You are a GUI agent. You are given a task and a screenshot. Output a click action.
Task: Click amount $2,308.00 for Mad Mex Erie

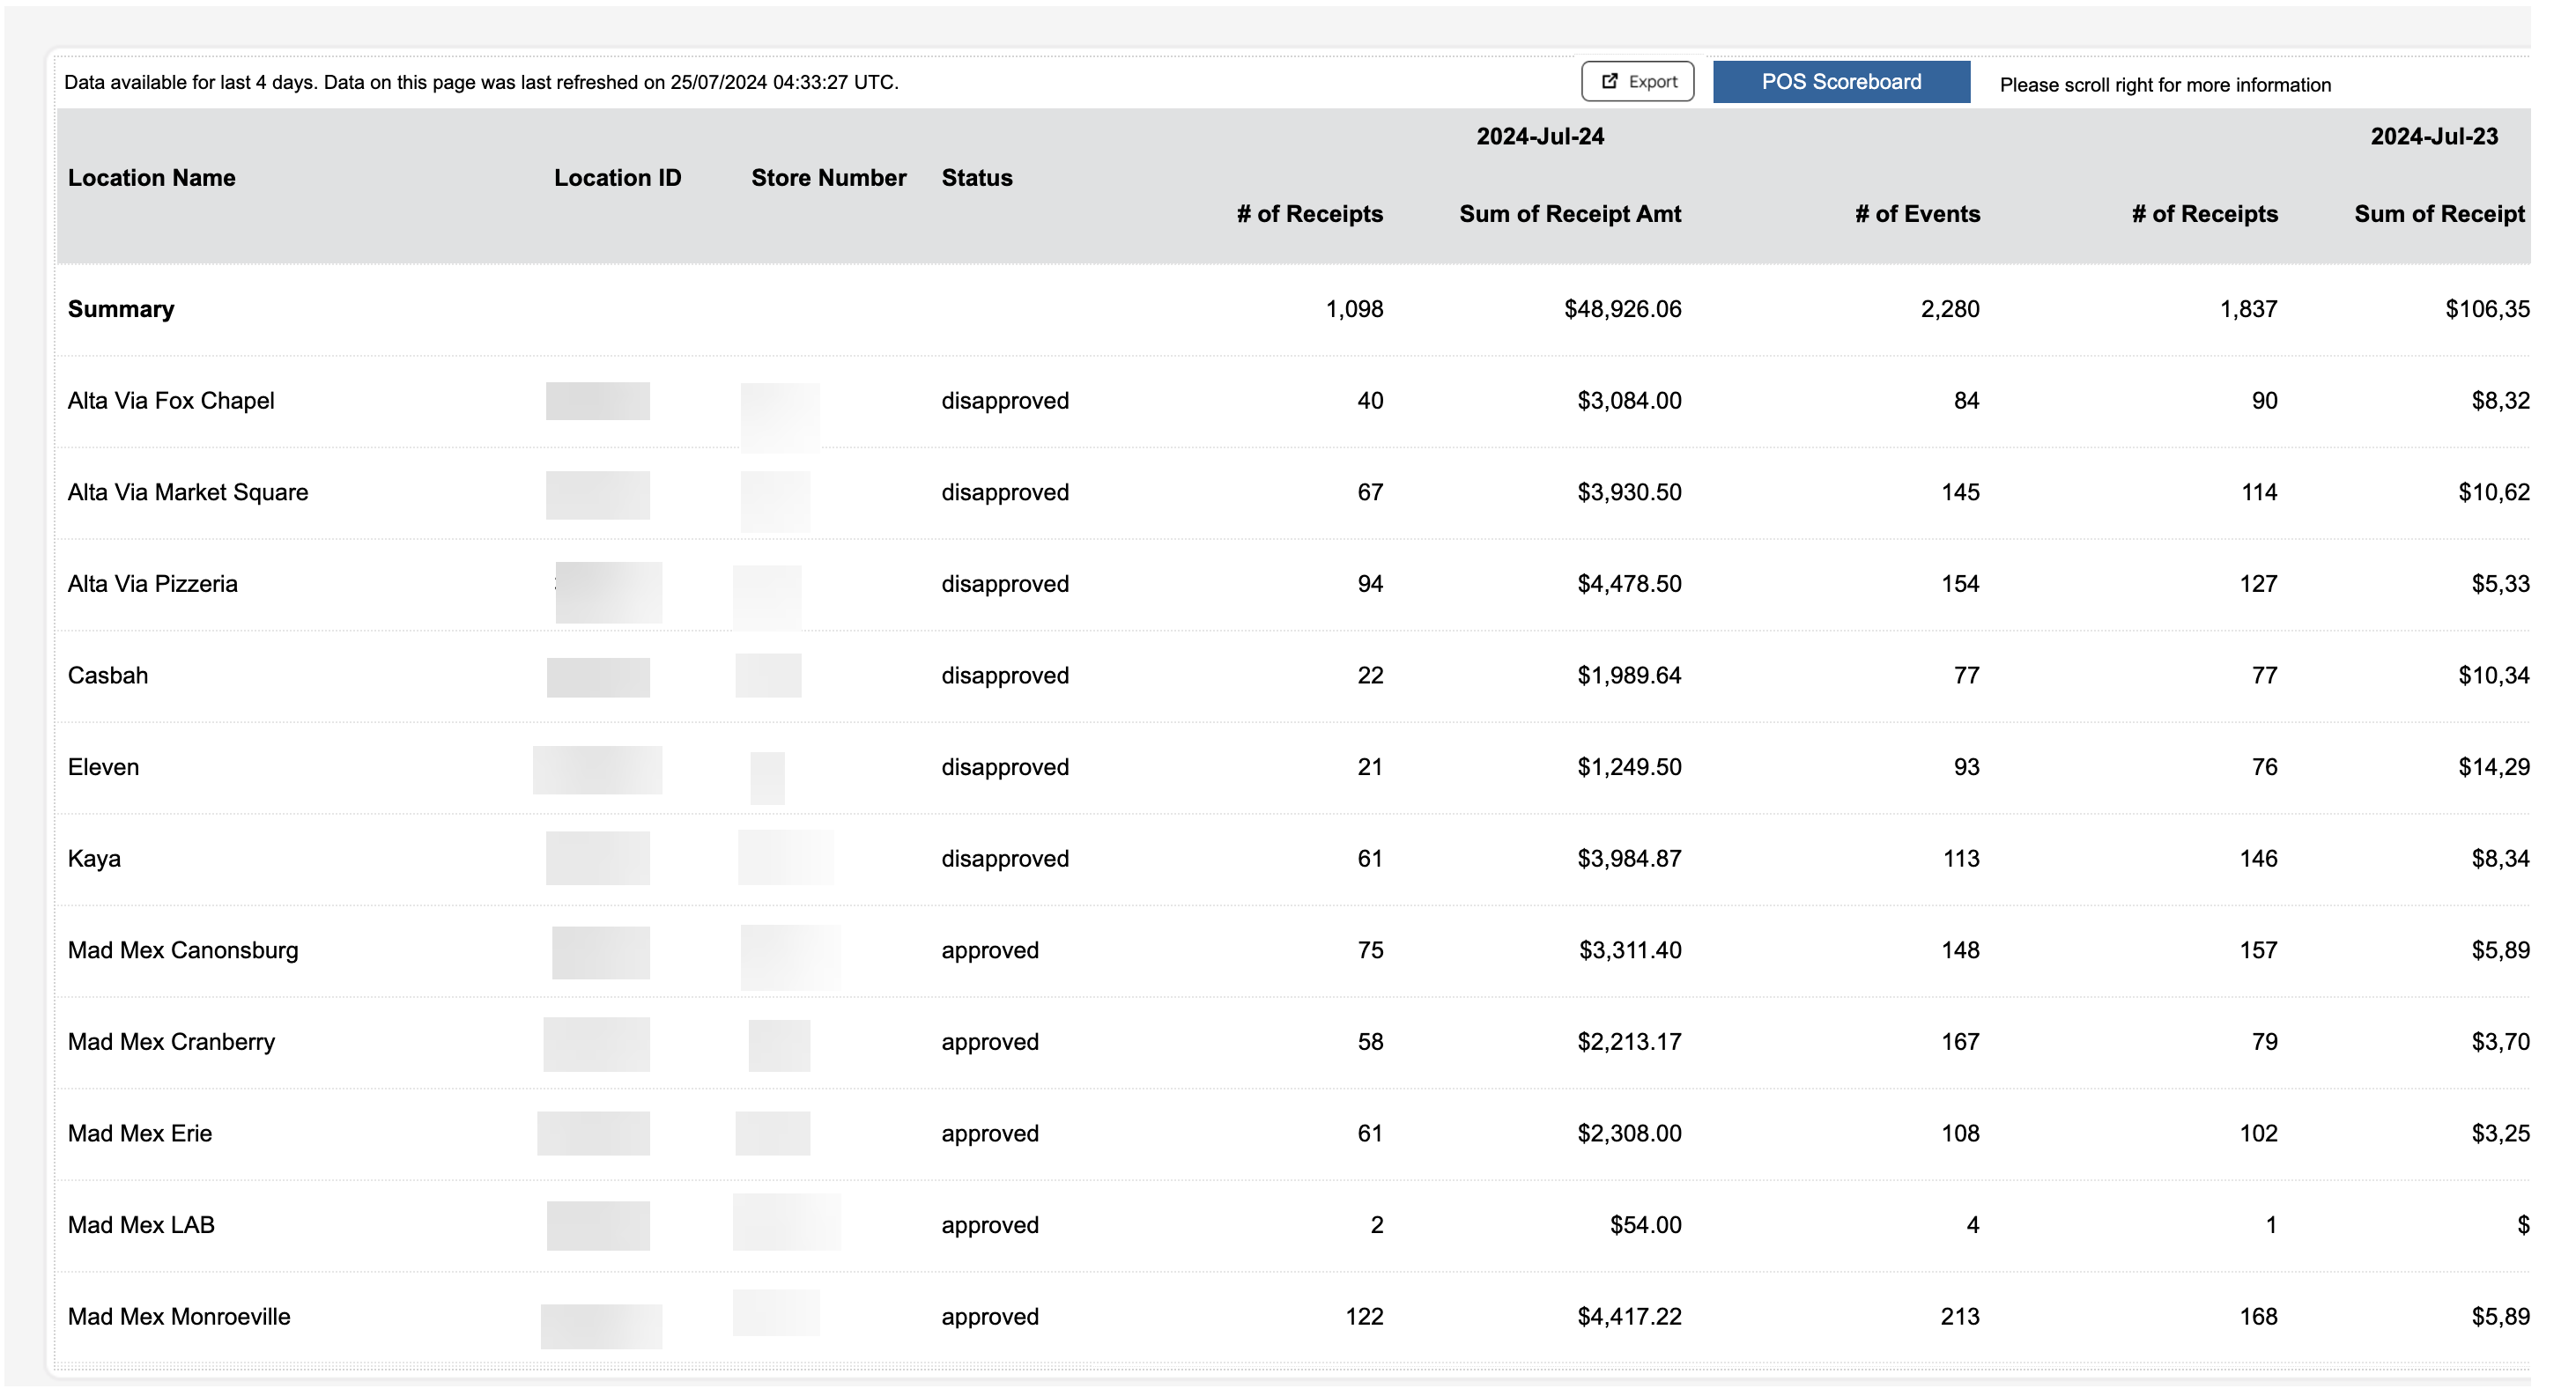pyautogui.click(x=1629, y=1134)
